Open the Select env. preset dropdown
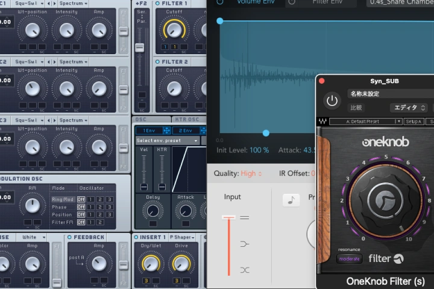The image size is (434, 289). tap(167, 140)
